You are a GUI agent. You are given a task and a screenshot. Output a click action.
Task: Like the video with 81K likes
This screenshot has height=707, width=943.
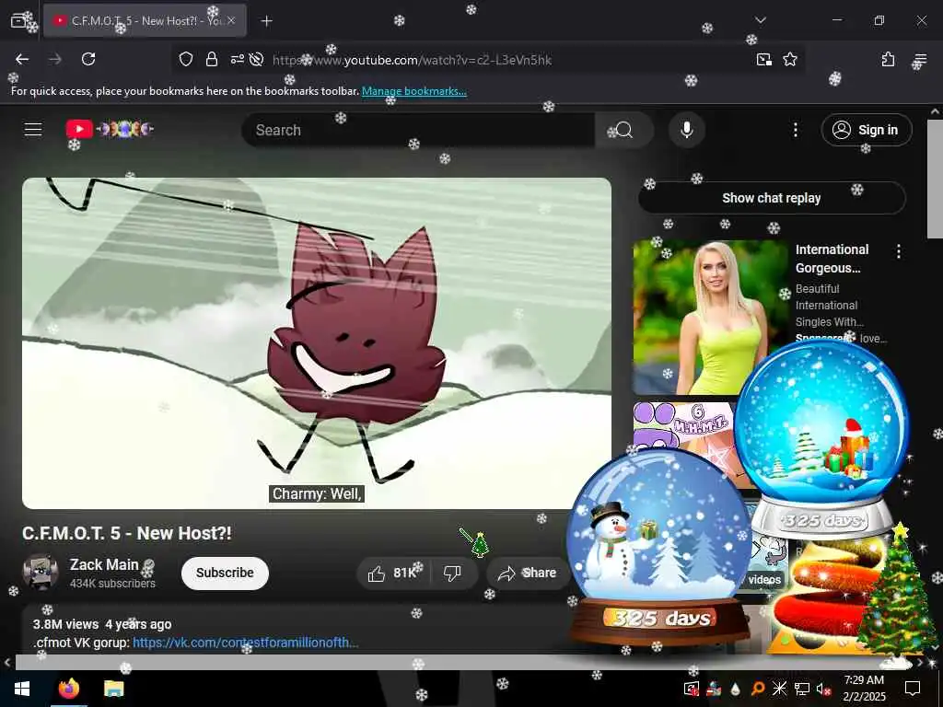392,573
